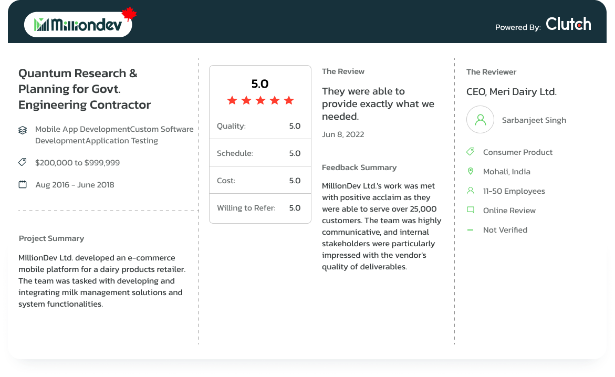Open the Quantum Research project title
The height and width of the screenshot is (377, 615).
85,89
